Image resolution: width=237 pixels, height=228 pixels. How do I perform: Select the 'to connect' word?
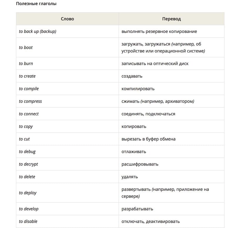pyautogui.click(x=29, y=114)
